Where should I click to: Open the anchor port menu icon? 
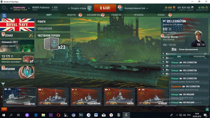[x=4, y=16]
